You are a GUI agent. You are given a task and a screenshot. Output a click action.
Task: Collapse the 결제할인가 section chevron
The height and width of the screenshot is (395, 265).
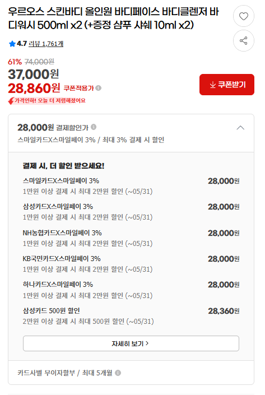point(240,128)
